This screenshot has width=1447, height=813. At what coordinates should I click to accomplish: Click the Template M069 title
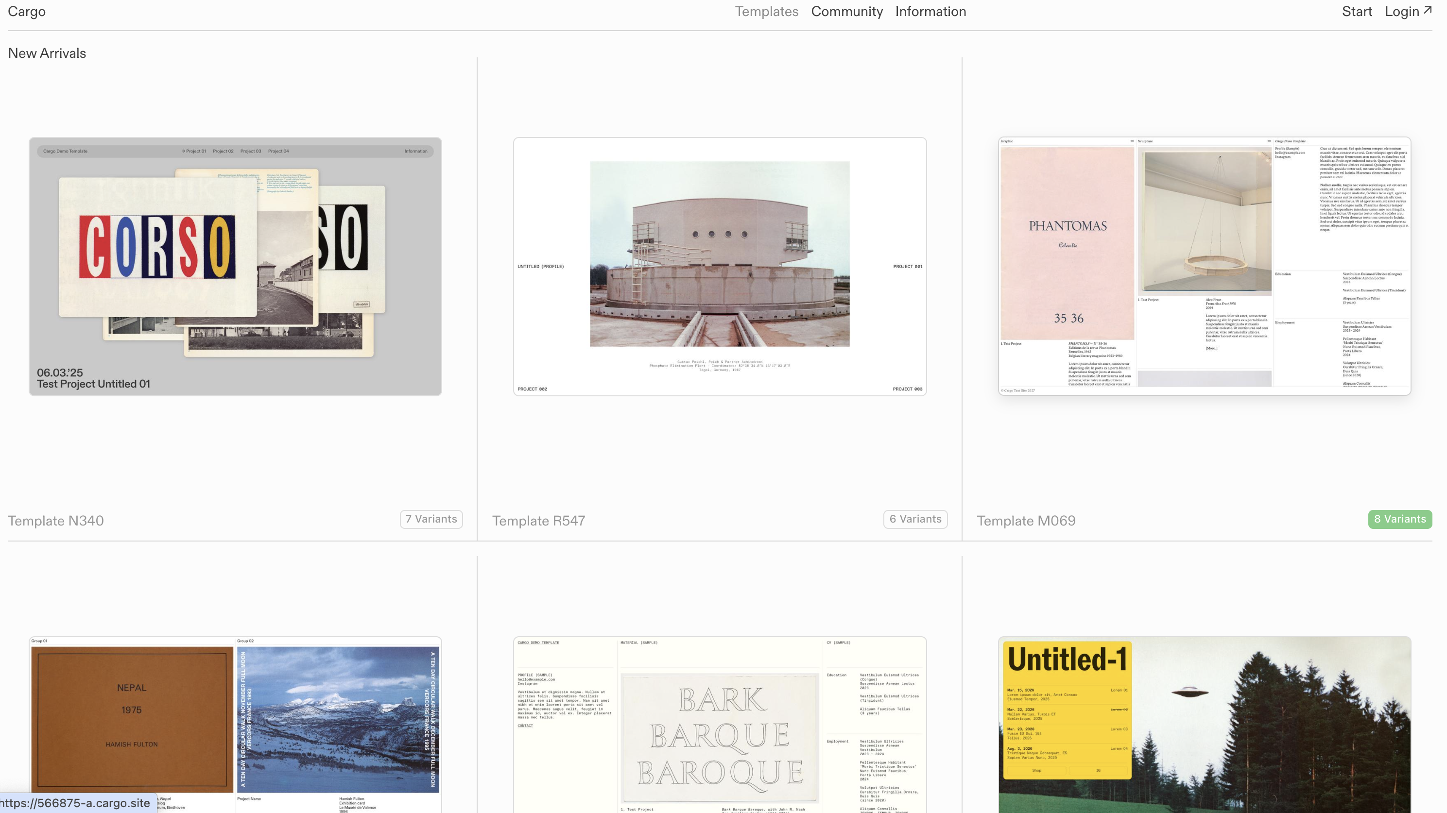(1026, 521)
